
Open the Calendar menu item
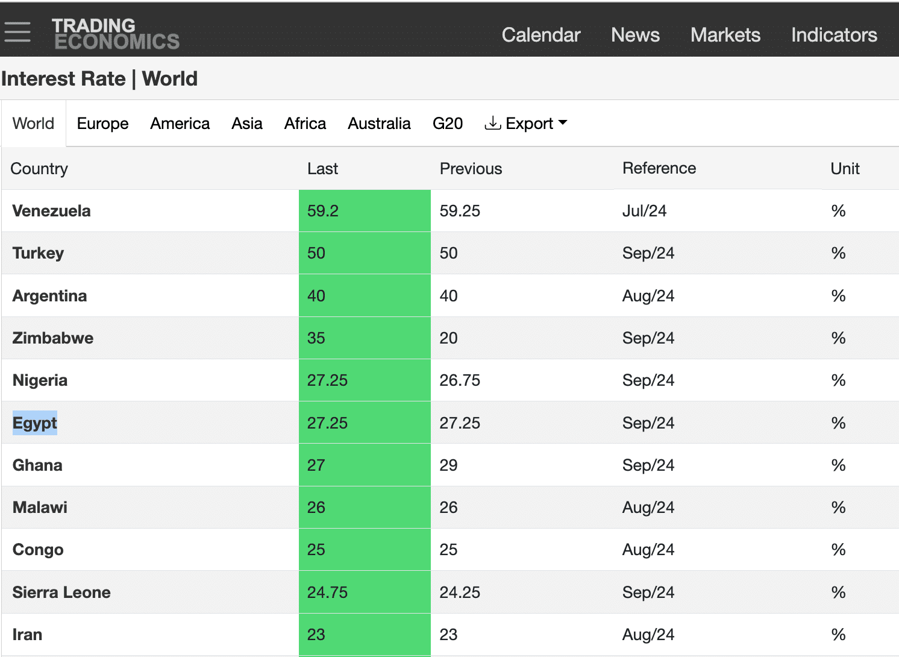tap(541, 35)
